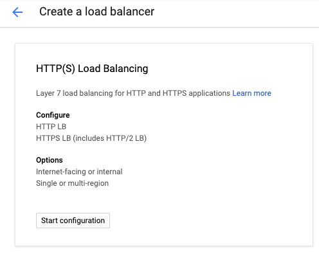Click Single or multi-region text
The height and width of the screenshot is (272, 319).
(x=72, y=183)
